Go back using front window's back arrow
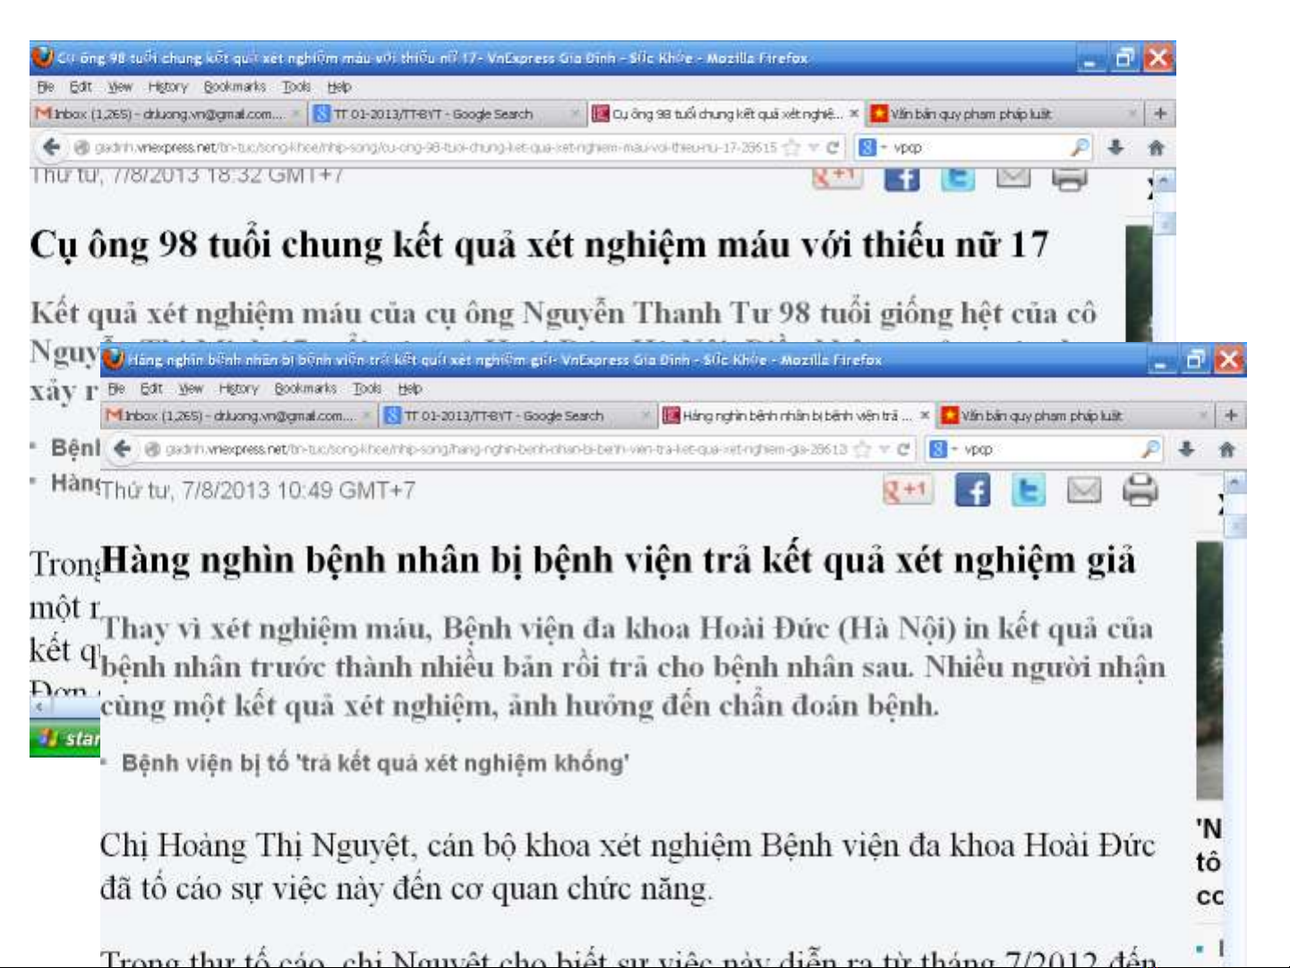 pyautogui.click(x=123, y=449)
